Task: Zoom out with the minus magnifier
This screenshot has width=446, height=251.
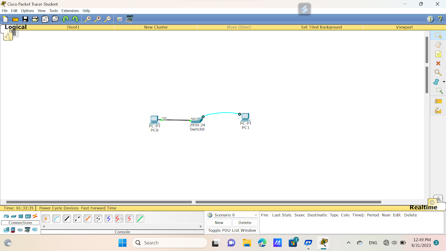Action: (x=108, y=19)
